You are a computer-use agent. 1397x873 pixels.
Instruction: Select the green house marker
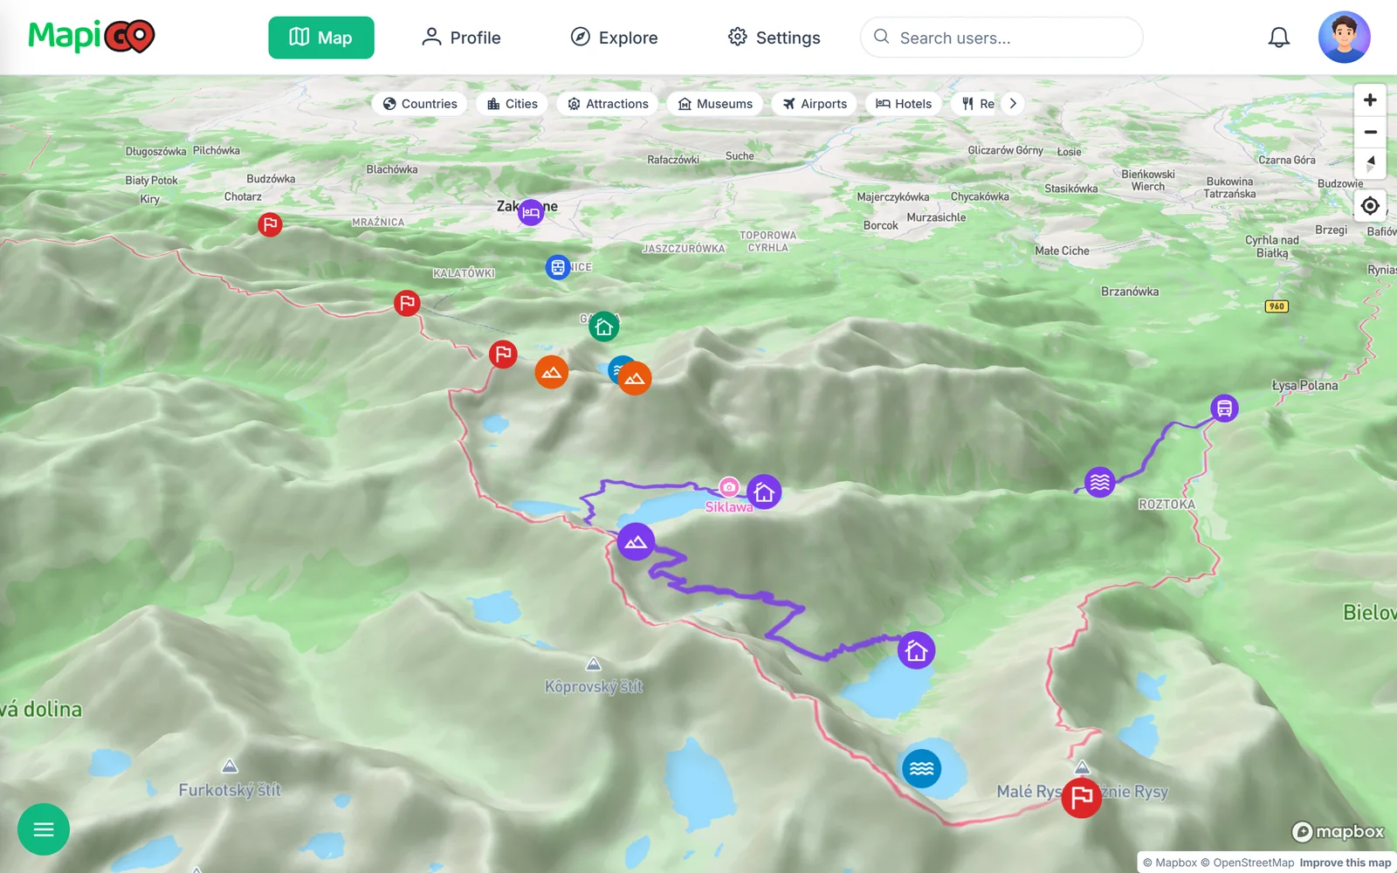point(603,327)
